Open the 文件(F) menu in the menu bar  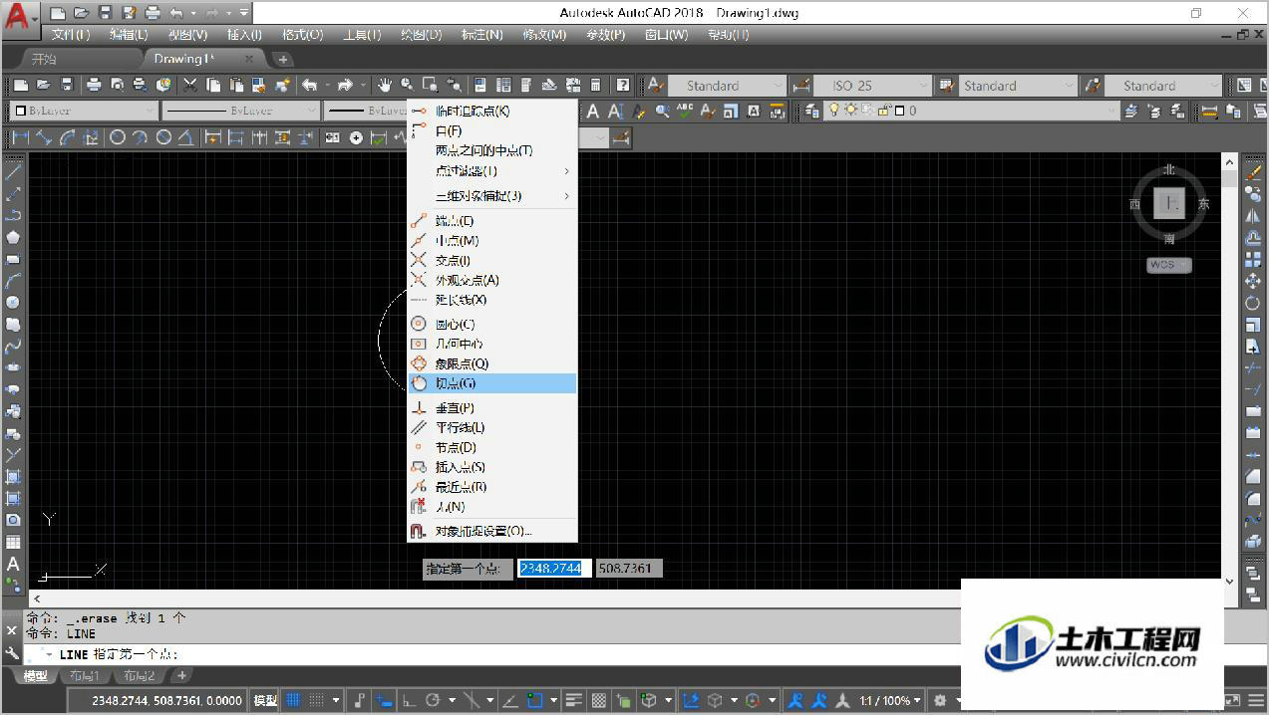70,35
